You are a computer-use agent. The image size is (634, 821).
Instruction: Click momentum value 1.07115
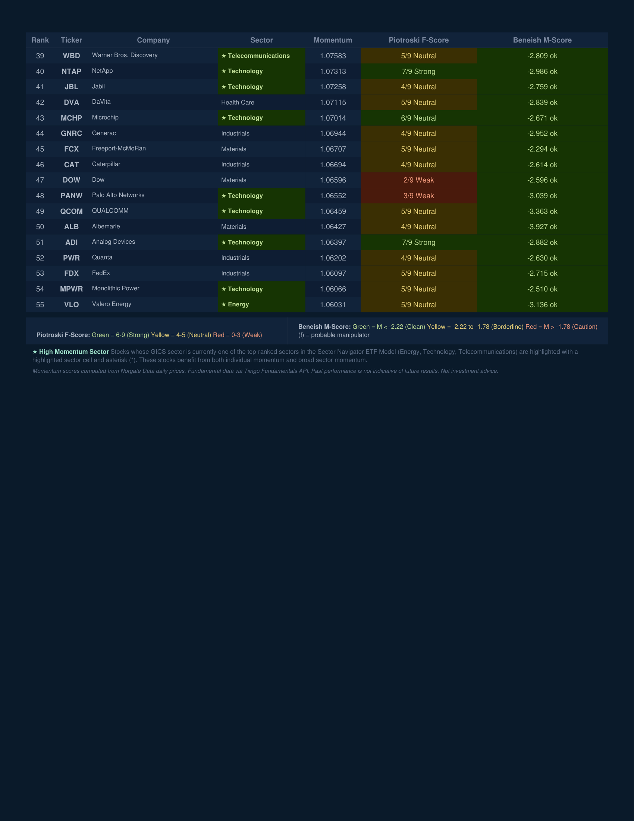coord(333,103)
